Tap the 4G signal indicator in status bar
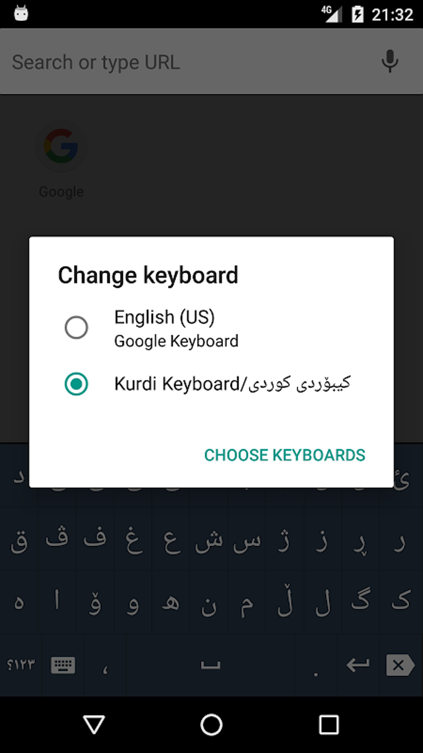This screenshot has height=753, width=423. [332, 13]
